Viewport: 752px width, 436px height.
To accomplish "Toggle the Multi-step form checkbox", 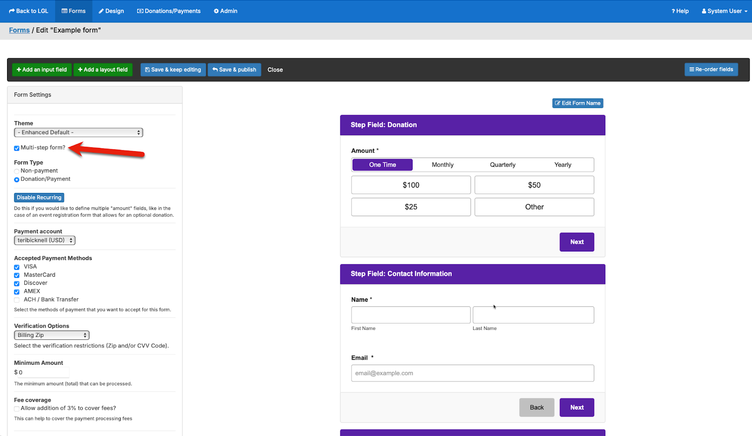I will pyautogui.click(x=17, y=148).
